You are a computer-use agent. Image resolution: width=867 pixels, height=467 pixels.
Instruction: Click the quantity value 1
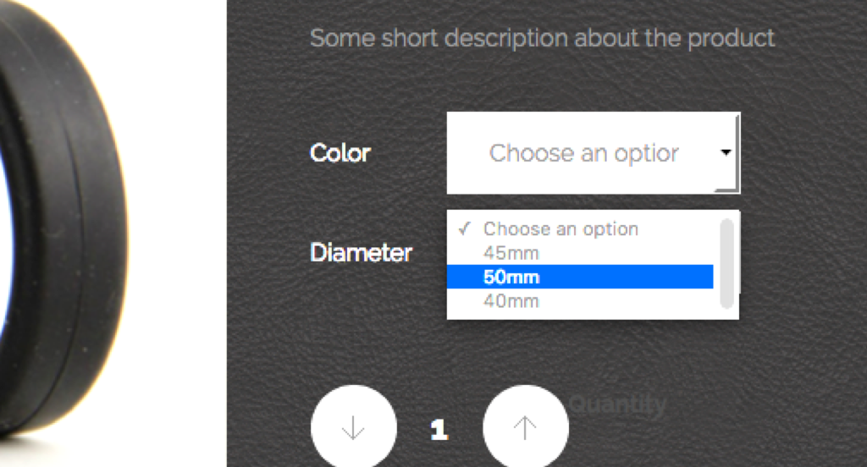click(439, 430)
